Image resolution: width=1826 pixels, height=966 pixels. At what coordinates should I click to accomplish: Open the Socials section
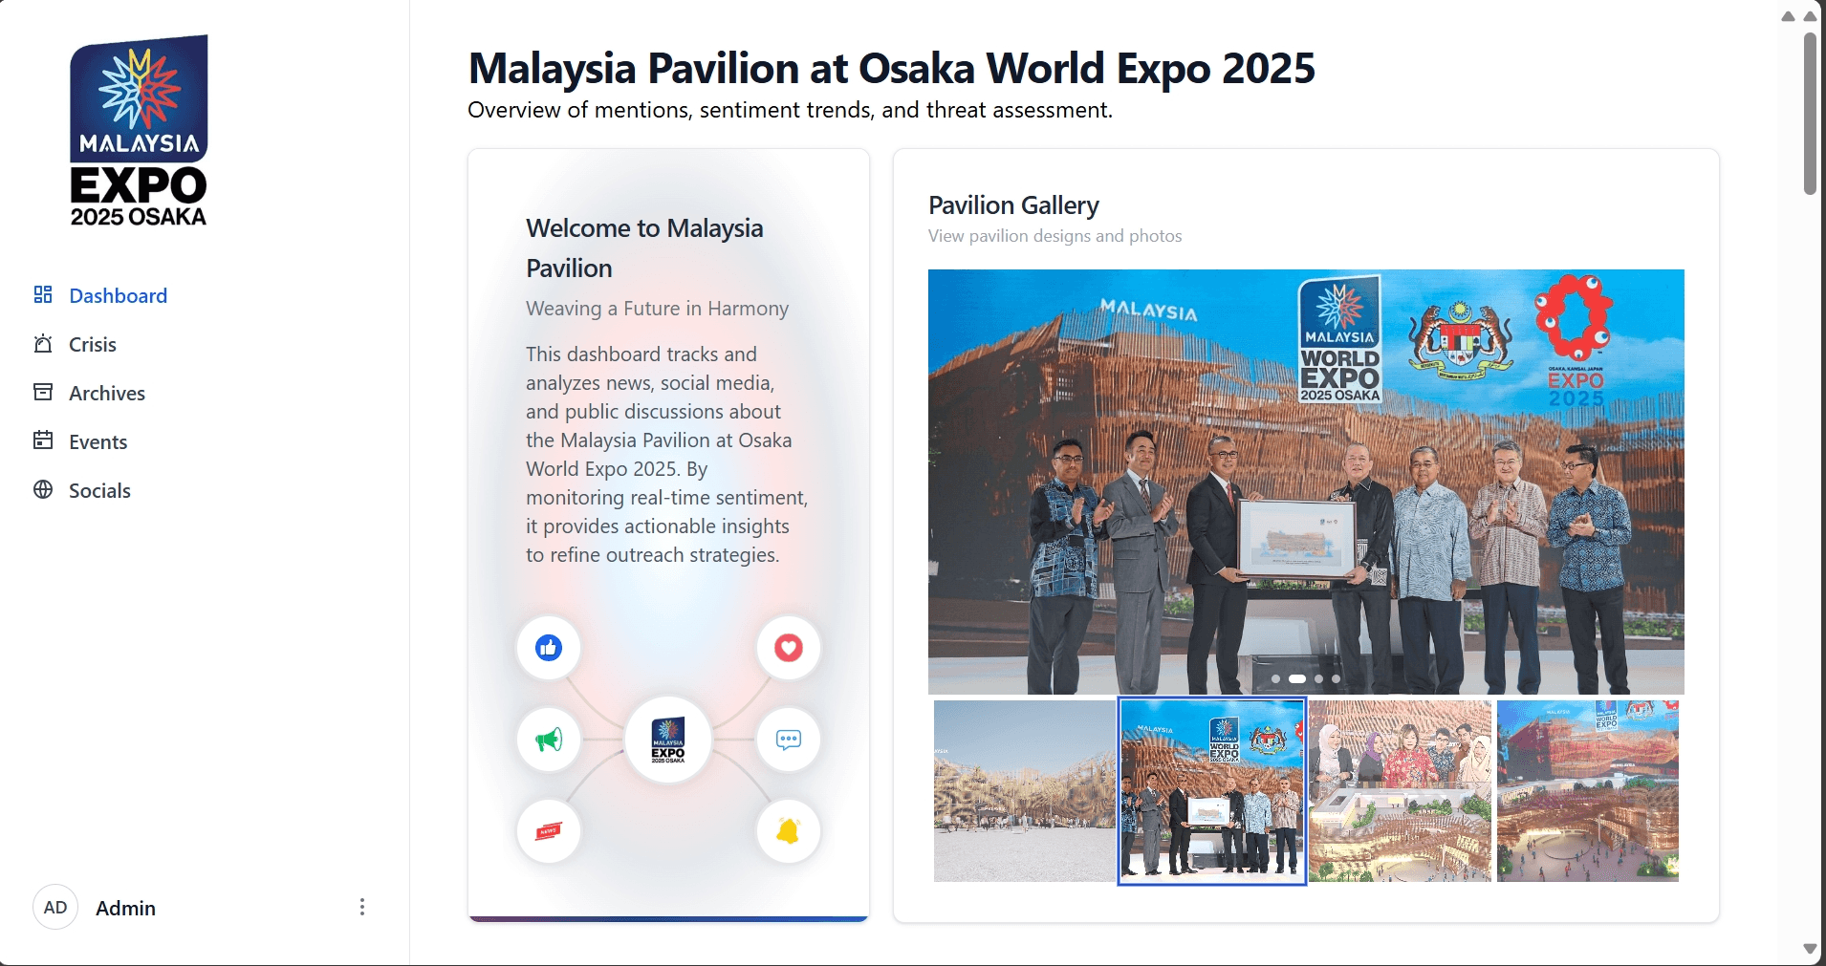(x=99, y=490)
